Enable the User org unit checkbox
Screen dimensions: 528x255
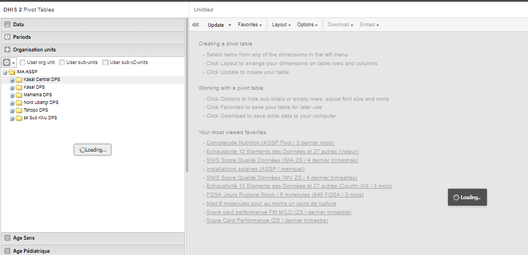(22, 62)
